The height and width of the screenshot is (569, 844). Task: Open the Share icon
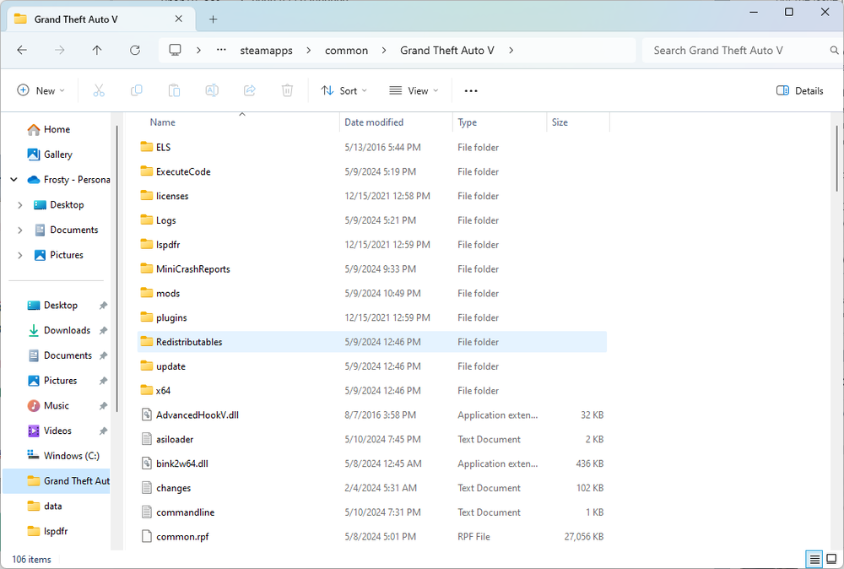click(x=250, y=90)
